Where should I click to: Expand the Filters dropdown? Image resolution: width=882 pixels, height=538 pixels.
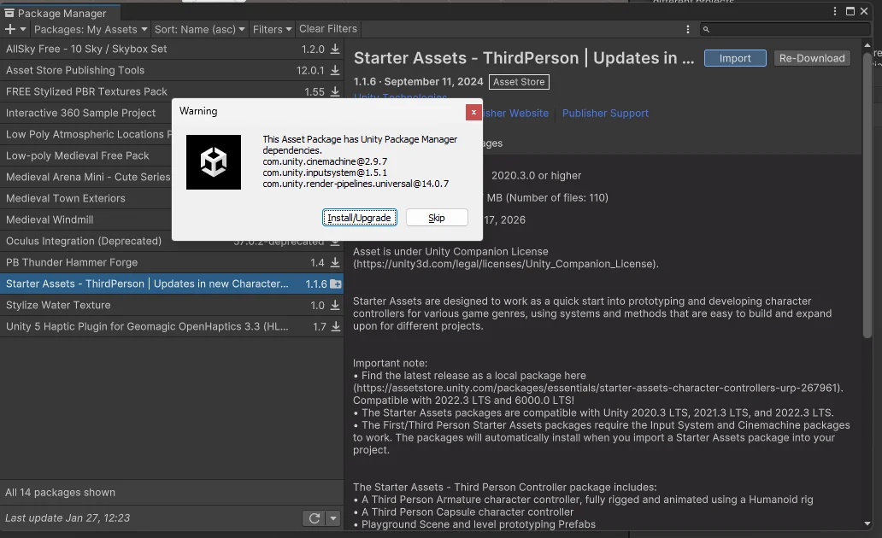tap(272, 29)
